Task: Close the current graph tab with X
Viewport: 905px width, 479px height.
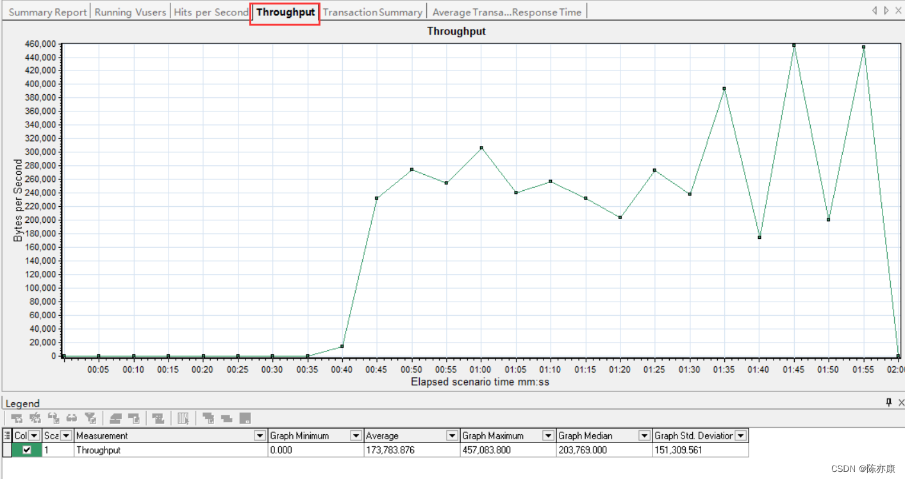Action: click(x=898, y=11)
